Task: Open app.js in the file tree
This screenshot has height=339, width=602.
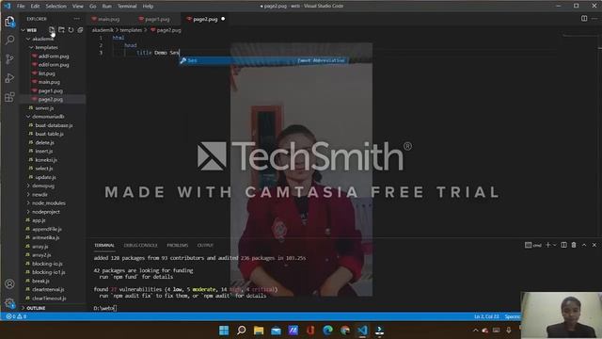Action: [x=39, y=220]
